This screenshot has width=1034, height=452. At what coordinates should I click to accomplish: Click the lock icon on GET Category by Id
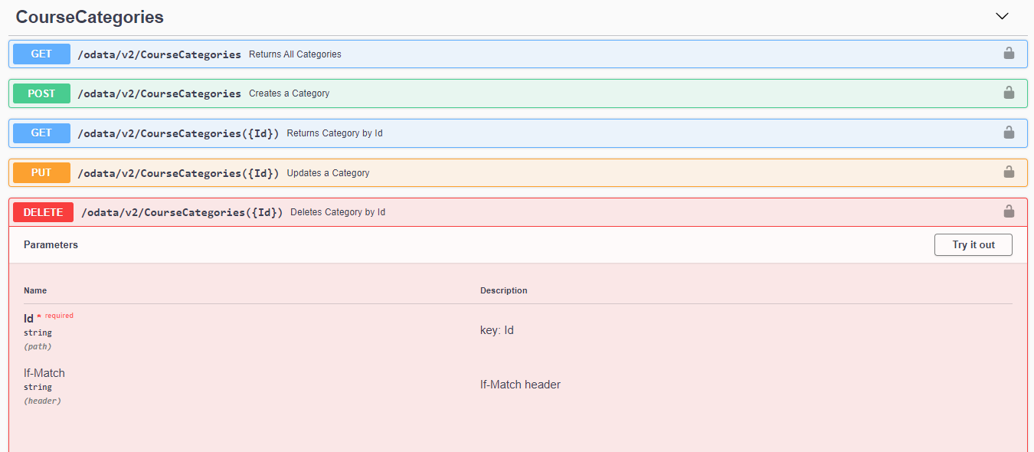(1009, 133)
